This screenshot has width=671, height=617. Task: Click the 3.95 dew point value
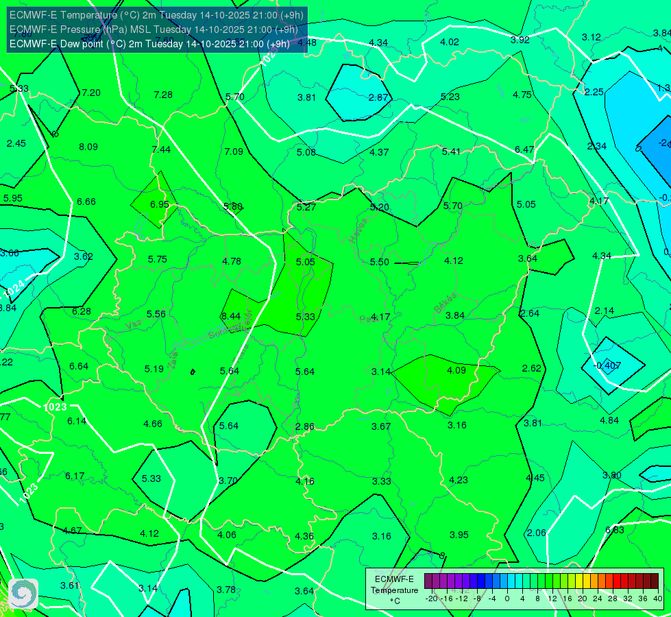pos(459,535)
